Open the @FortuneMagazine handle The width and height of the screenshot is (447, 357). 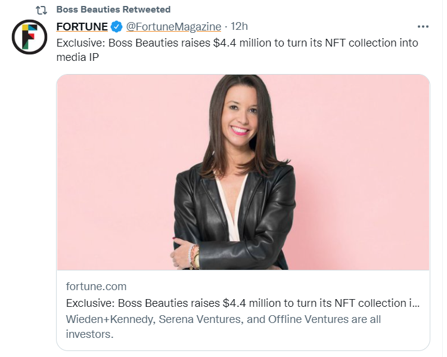(x=173, y=27)
